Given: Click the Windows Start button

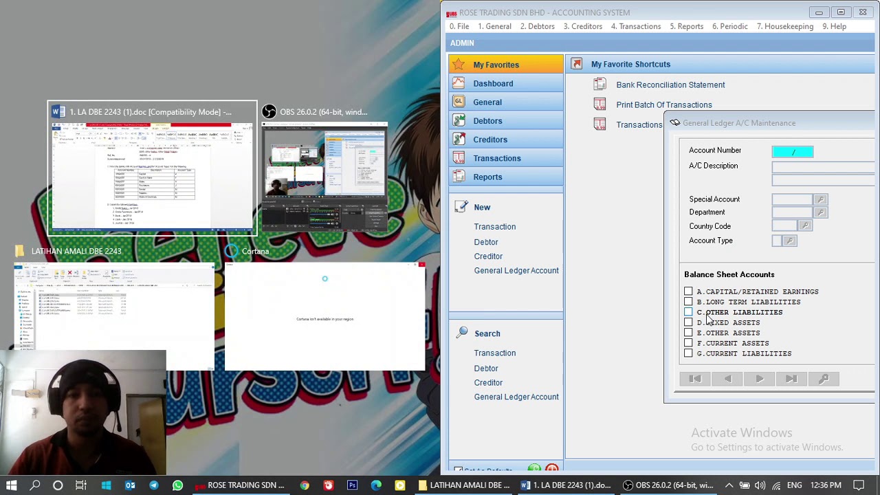Looking at the screenshot, I should coord(11,485).
